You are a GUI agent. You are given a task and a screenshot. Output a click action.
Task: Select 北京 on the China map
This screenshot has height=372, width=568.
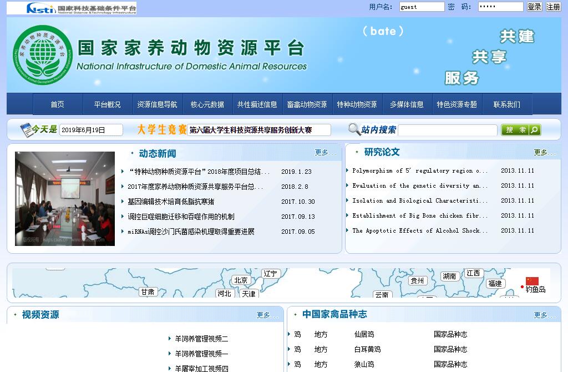pyautogui.click(x=241, y=280)
